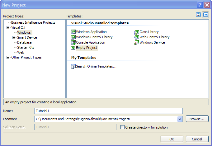Collapse the Visual C# tree node
The image size is (212, 146).
click(8, 27)
